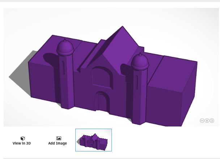Open the main purple building preview image
This screenshot has height=159, width=220.
click(111, 67)
